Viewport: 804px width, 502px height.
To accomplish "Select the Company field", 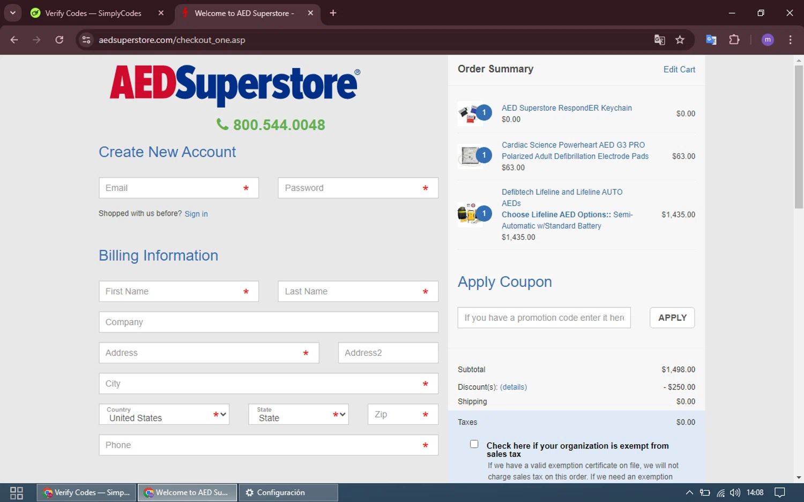I will (269, 322).
